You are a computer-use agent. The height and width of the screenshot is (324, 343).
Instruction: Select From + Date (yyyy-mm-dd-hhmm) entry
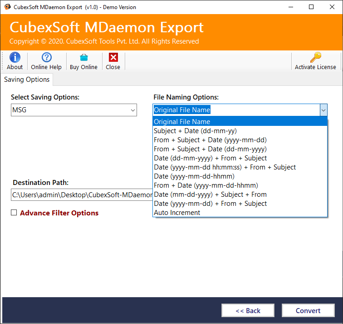tap(206, 185)
